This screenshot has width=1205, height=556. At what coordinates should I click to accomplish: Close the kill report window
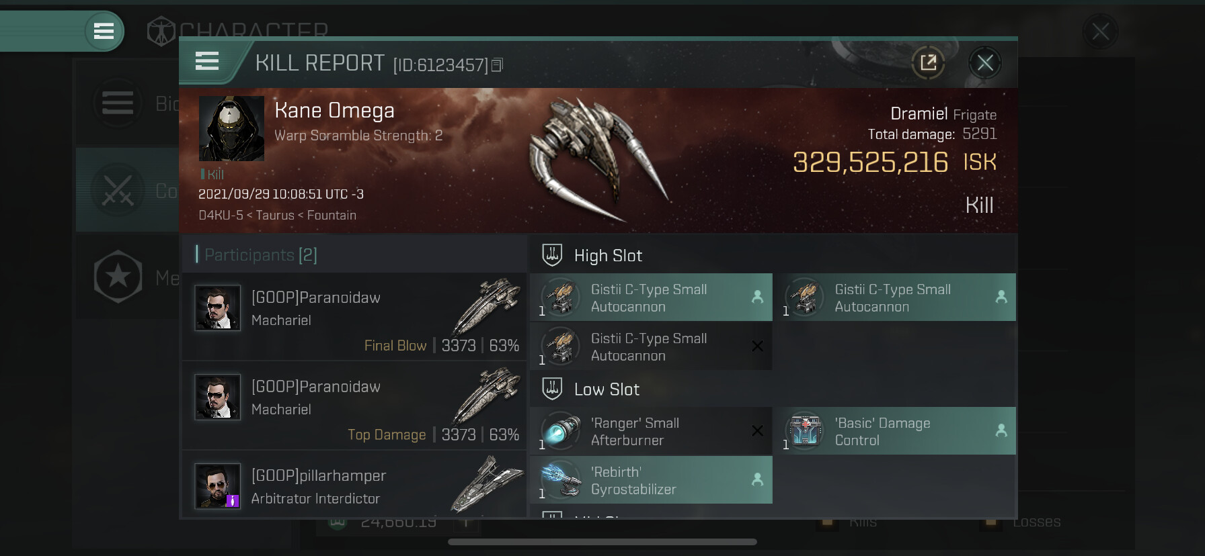coord(985,63)
